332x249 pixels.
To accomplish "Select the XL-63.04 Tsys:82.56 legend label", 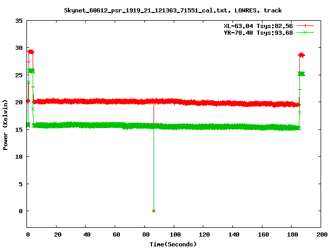I will [x=258, y=26].
